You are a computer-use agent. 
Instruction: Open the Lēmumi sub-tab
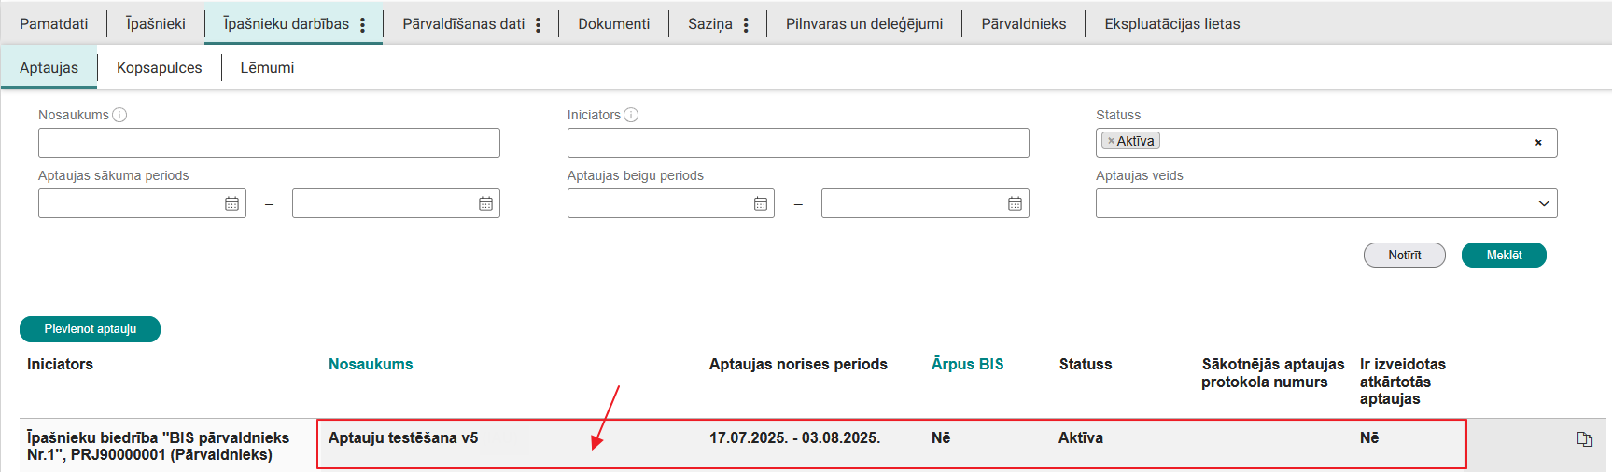coord(267,68)
